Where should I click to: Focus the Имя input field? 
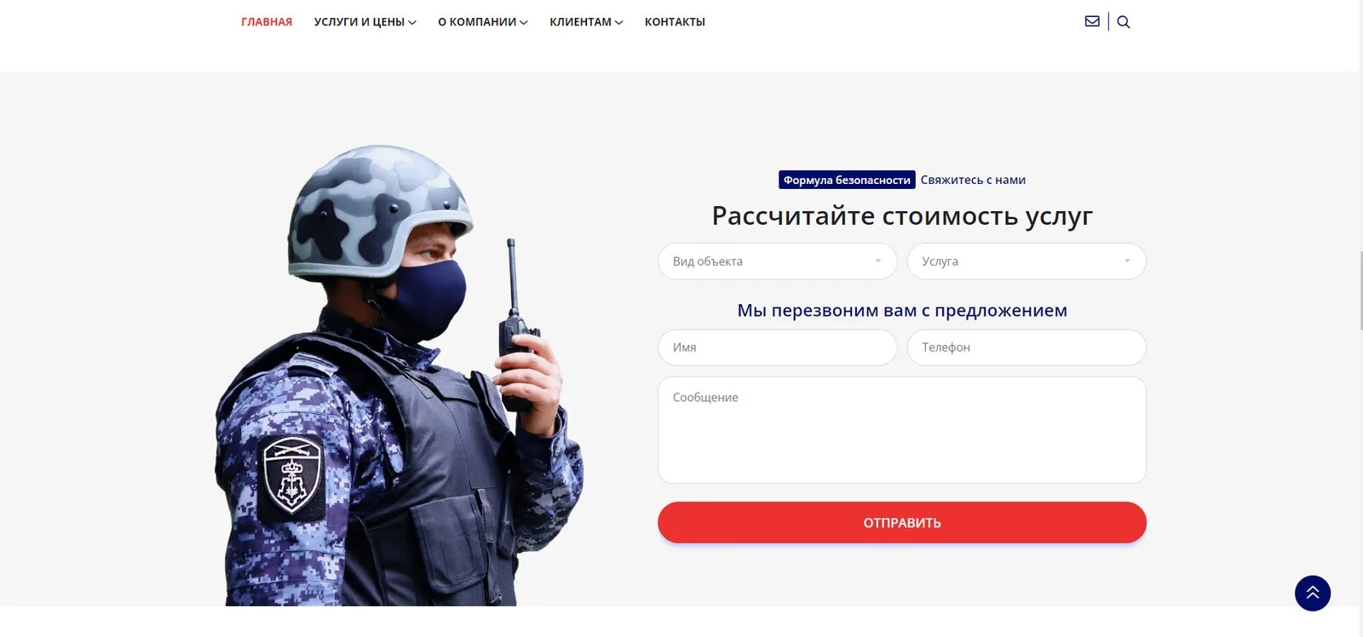point(777,347)
